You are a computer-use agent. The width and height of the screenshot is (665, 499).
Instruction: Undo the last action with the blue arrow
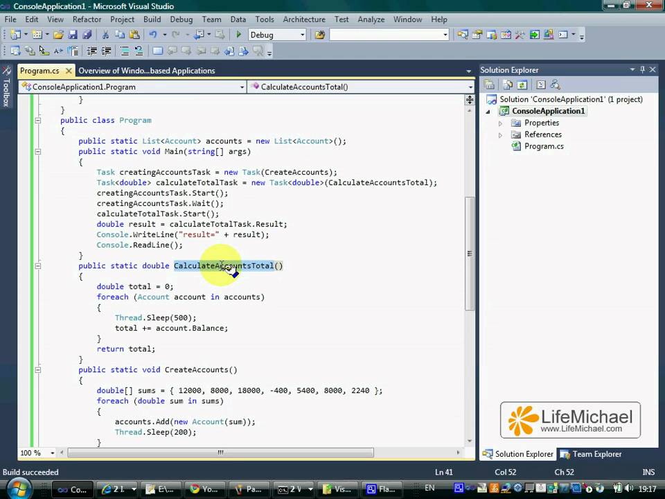pos(153,35)
